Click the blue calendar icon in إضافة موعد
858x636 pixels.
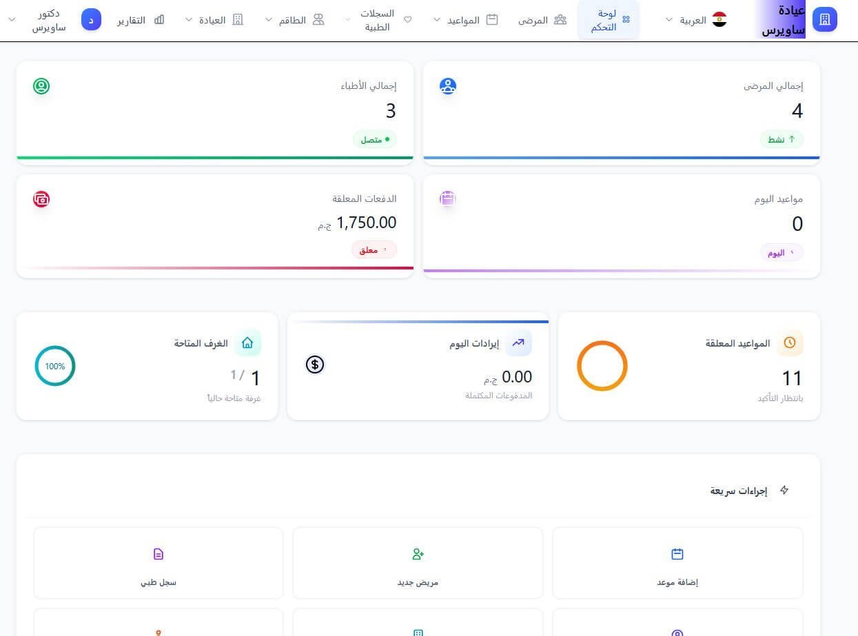click(x=677, y=554)
